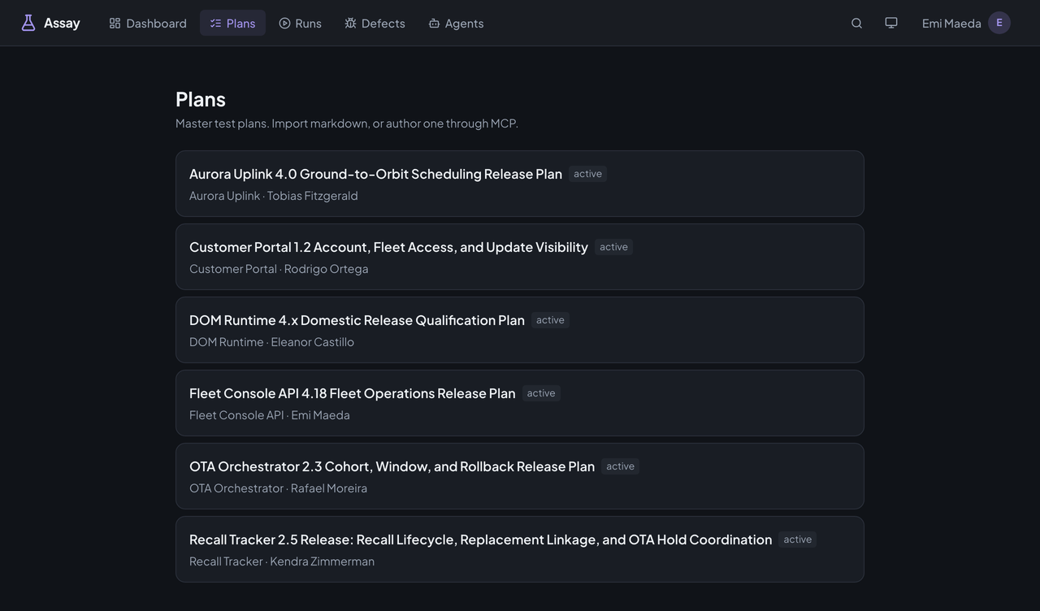Click active badge on Aurora Uplink plan

[x=587, y=174]
